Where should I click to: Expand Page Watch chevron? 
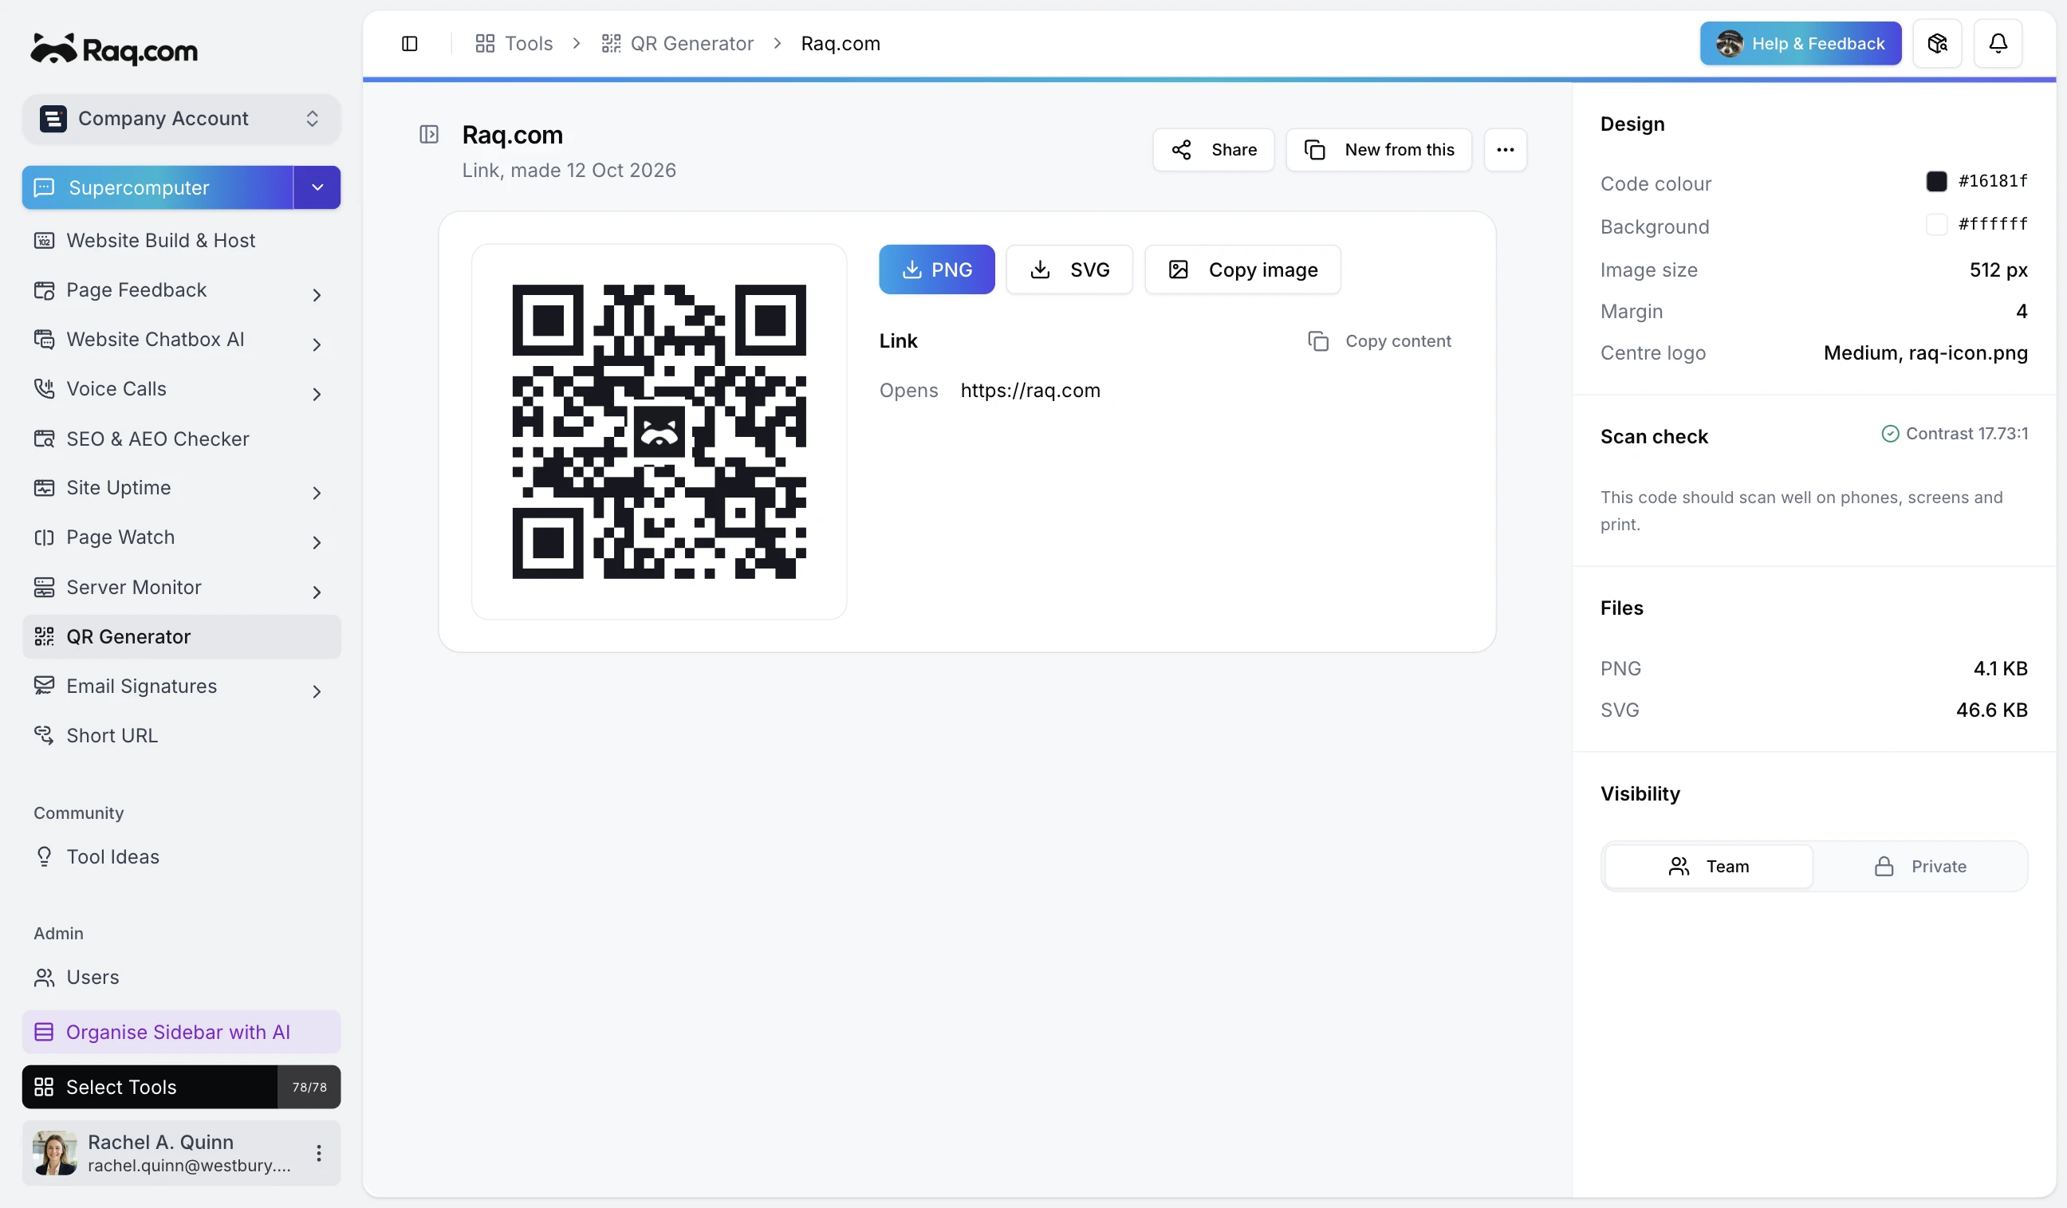317,542
